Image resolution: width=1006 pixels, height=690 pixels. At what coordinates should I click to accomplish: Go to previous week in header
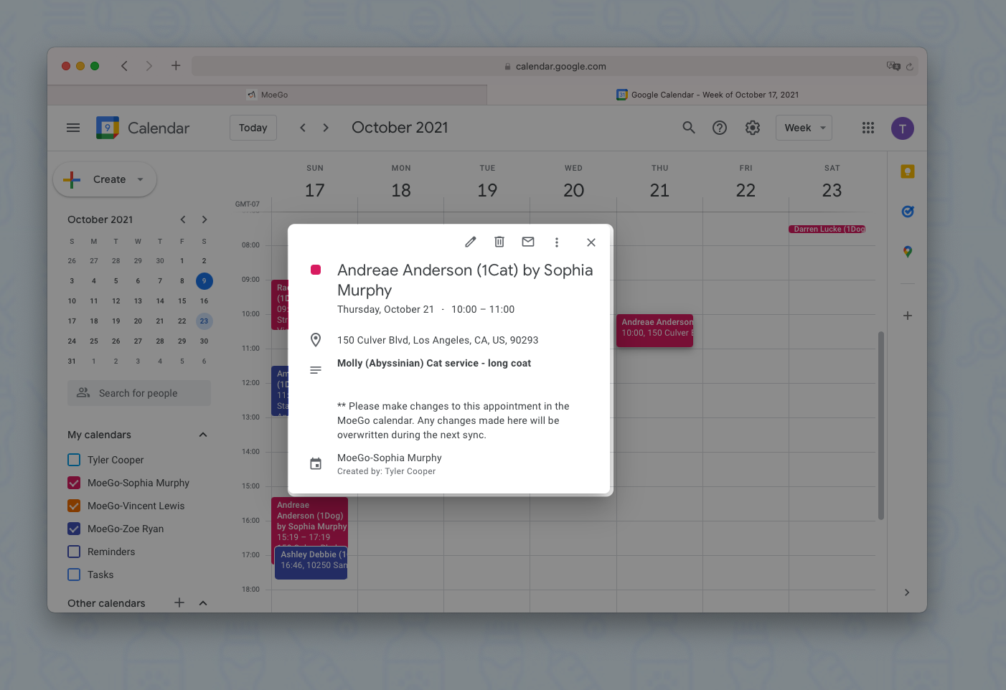303,128
